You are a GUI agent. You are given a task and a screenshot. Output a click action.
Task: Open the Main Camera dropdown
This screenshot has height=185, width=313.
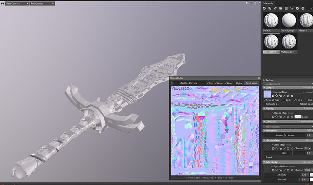[17, 3]
